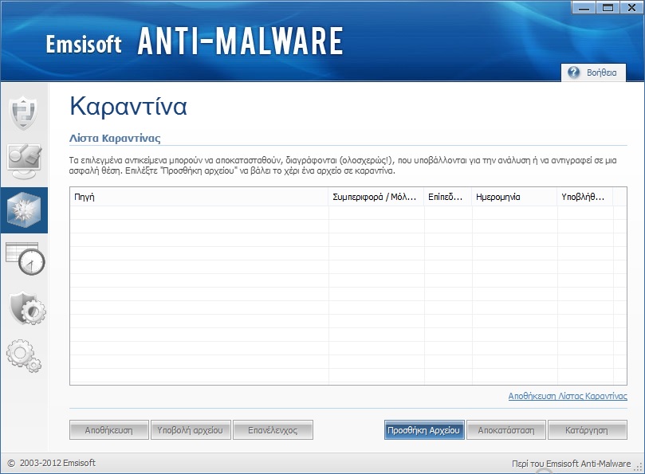Open Περί του Emsisoft Anti-Malware link
This screenshot has height=474, width=645.
[571, 464]
